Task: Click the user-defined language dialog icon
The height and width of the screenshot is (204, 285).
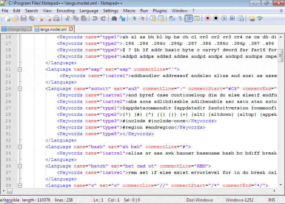Action: click(197, 18)
